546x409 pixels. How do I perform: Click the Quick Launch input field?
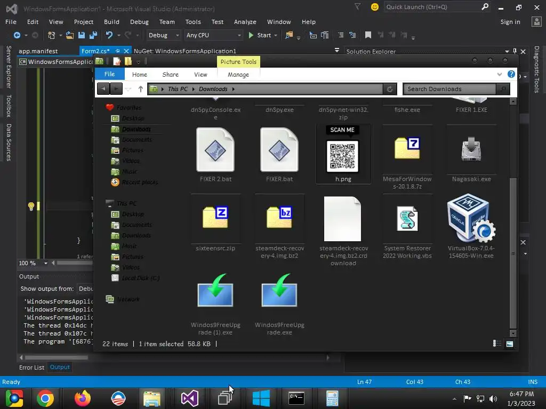[x=432, y=7]
